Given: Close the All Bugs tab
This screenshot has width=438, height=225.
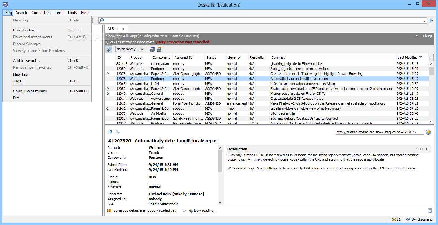Looking at the screenshot, I should pyautogui.click(x=123, y=29).
